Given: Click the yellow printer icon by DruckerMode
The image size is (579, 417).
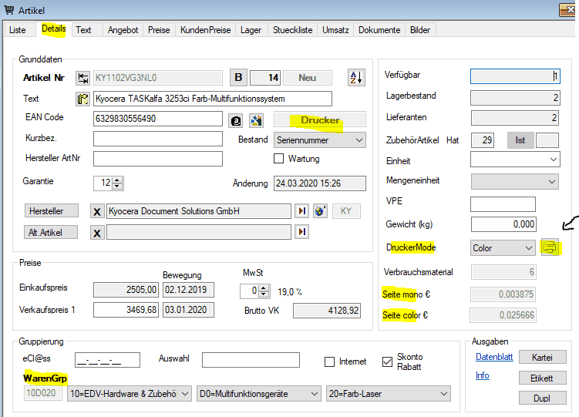Looking at the screenshot, I should coord(550,247).
